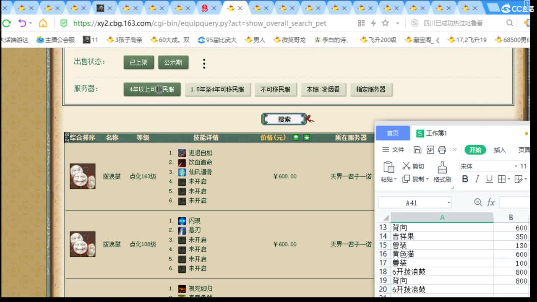
Task: Open the 插入 ribbon tab
Action: pos(500,150)
